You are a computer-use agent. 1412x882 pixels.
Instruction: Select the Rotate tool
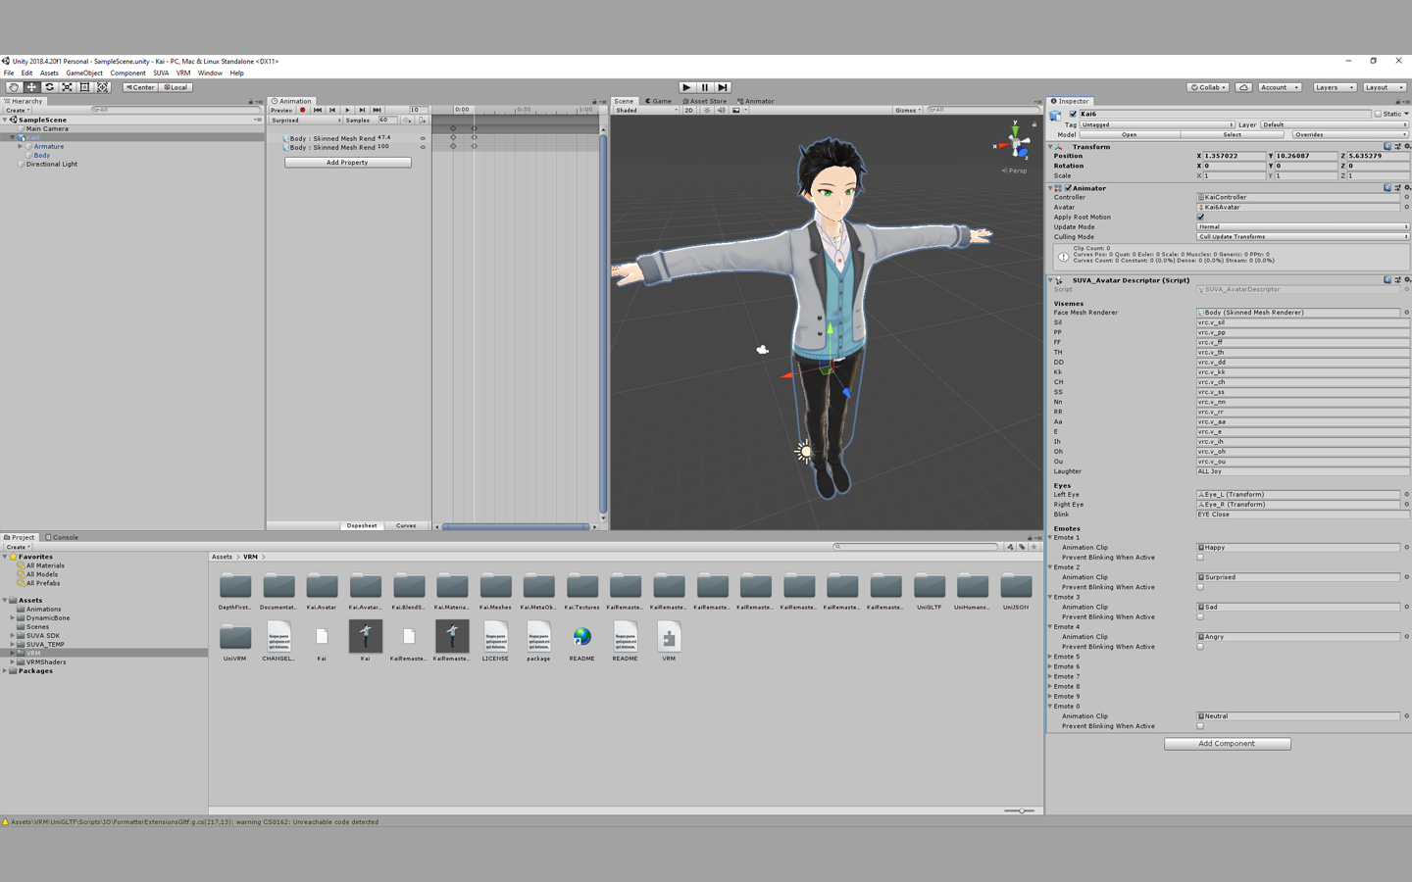[x=49, y=87]
